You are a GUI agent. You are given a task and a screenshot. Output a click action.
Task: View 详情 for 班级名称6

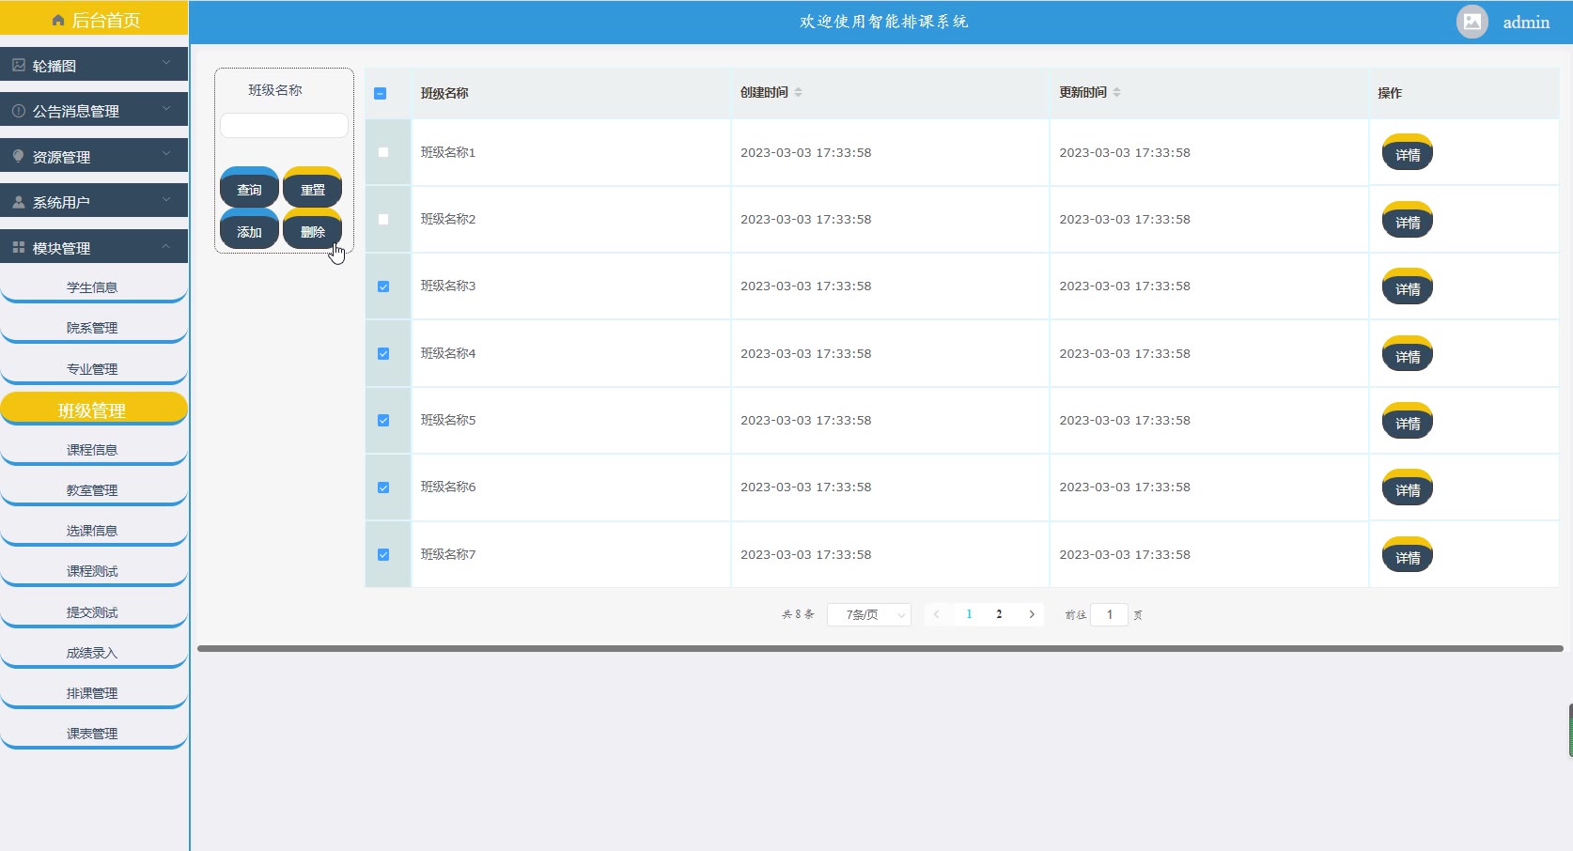1408,487
